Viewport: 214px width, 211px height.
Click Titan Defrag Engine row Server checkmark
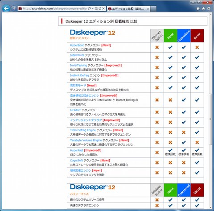point(197,132)
